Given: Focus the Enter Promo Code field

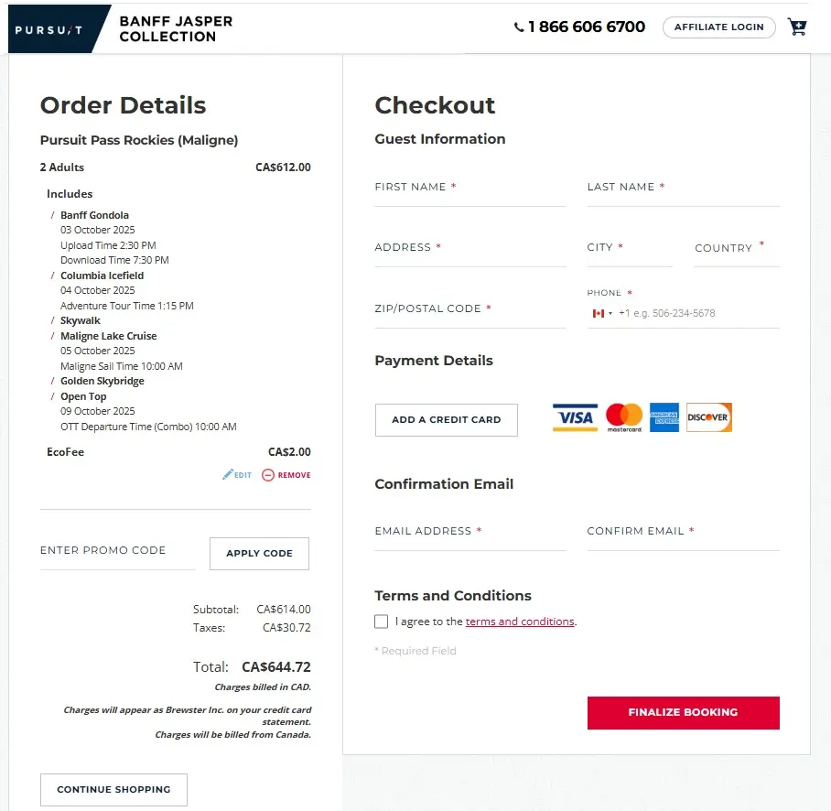Looking at the screenshot, I should pyautogui.click(x=118, y=552).
